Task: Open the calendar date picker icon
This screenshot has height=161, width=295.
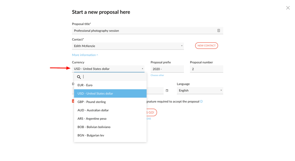Action: click(167, 91)
